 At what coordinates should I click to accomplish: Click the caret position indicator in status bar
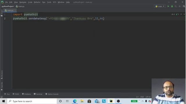click(x=137, y=97)
